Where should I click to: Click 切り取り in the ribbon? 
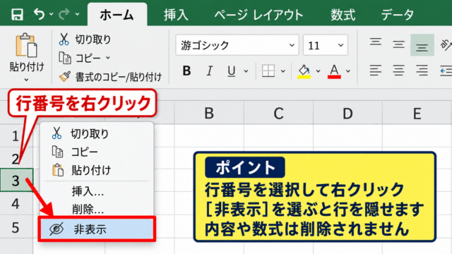tap(85, 40)
